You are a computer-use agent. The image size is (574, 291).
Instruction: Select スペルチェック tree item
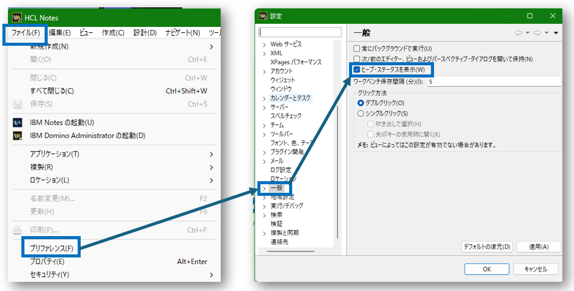tap(286, 116)
